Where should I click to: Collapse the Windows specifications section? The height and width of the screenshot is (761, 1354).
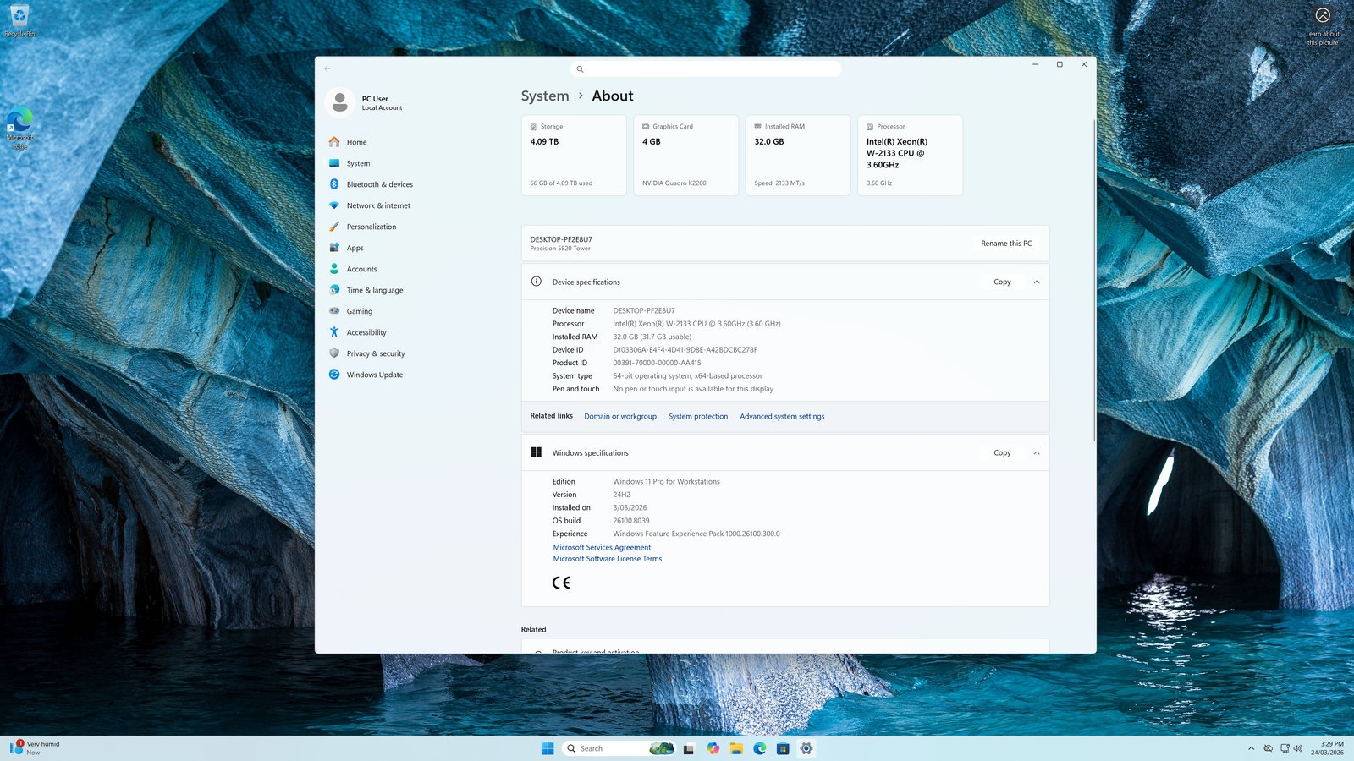click(1037, 453)
